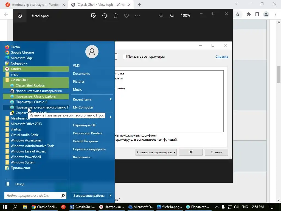Screen dimensions: 281x211
Task: Go back with the Назад button
Action: point(20,184)
